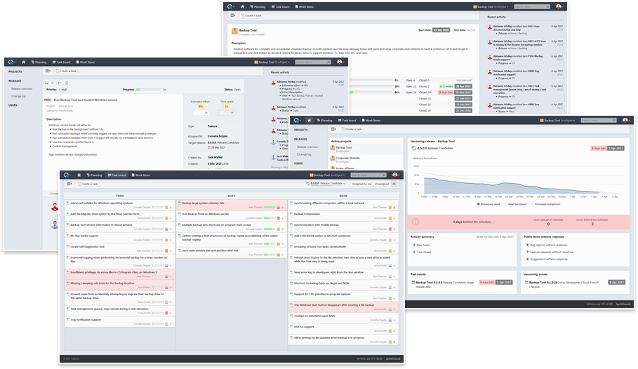Click 'Create a task' in the project overview window
638x369 pixels.
pyautogui.click(x=251, y=15)
